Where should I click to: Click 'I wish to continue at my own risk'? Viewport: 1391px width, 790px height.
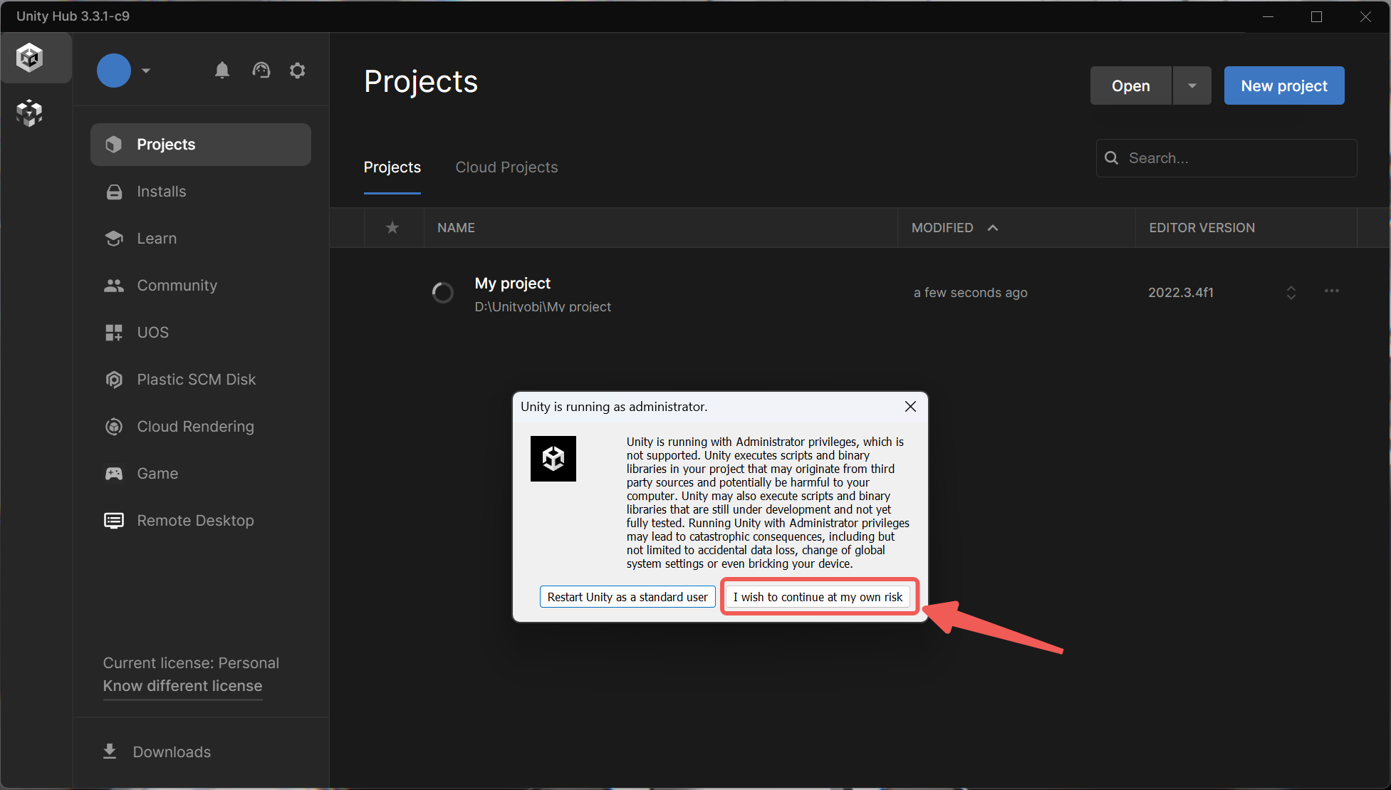point(816,597)
